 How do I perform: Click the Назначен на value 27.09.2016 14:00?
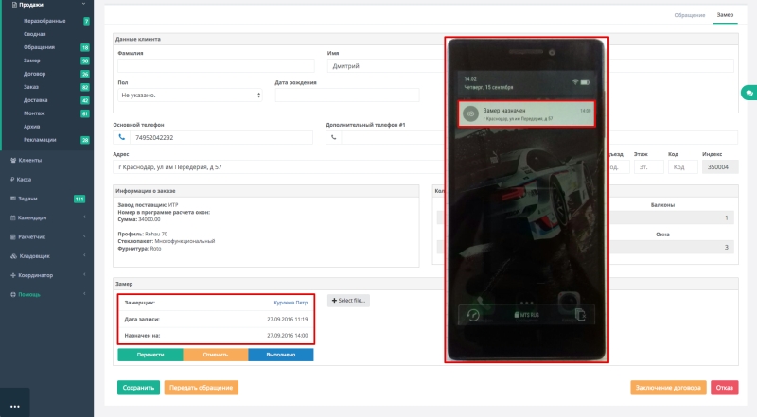[x=288, y=336]
